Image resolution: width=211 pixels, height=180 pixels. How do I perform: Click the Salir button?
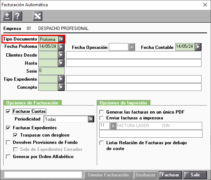tap(195, 175)
